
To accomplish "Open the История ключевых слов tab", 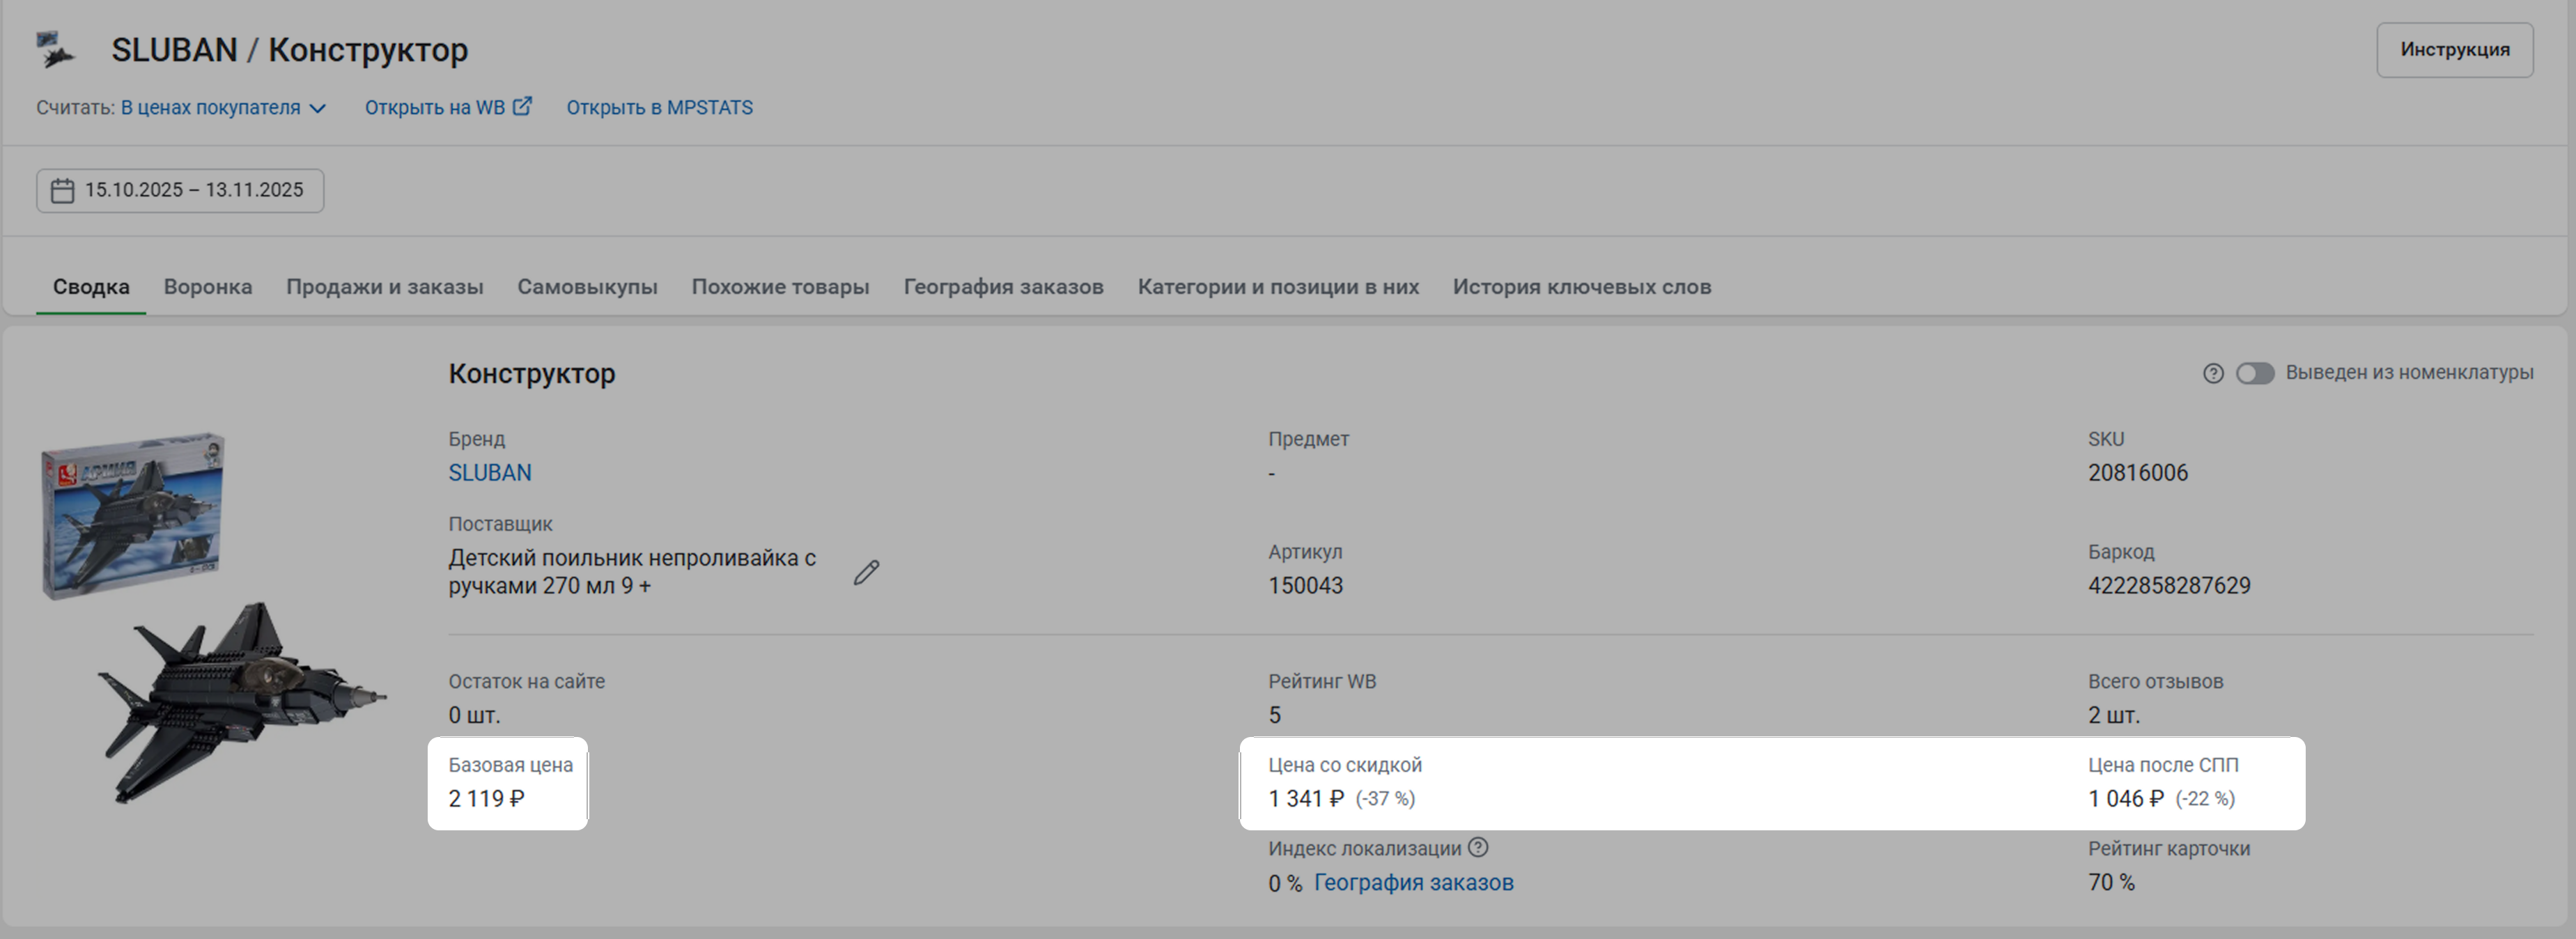I will pyautogui.click(x=1581, y=287).
